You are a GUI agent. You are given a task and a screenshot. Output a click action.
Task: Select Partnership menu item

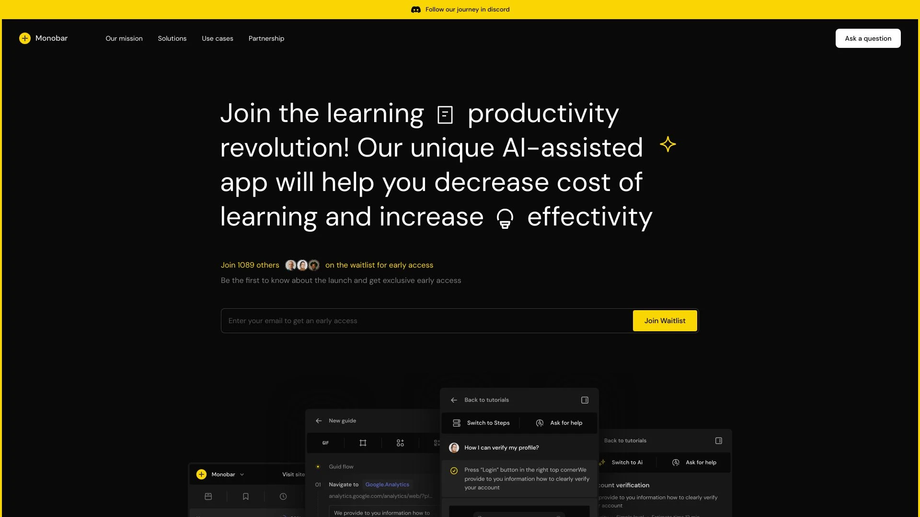(x=266, y=38)
